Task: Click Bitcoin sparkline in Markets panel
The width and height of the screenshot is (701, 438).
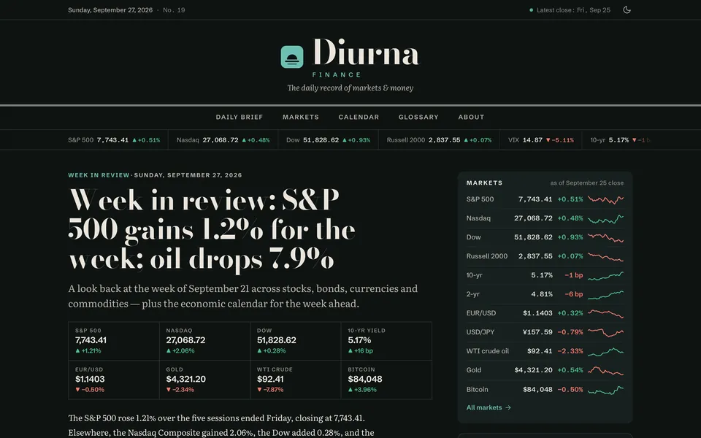Action: point(606,390)
